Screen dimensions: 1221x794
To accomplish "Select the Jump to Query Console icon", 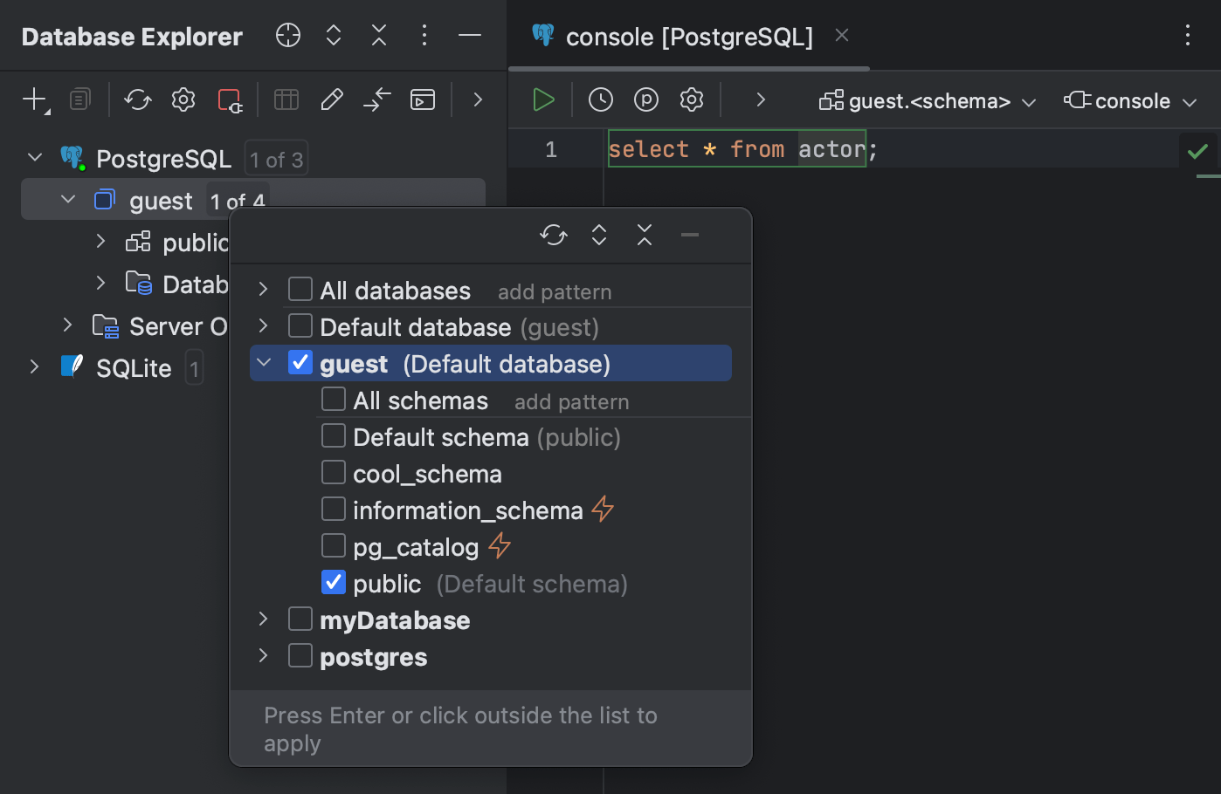I will click(422, 99).
